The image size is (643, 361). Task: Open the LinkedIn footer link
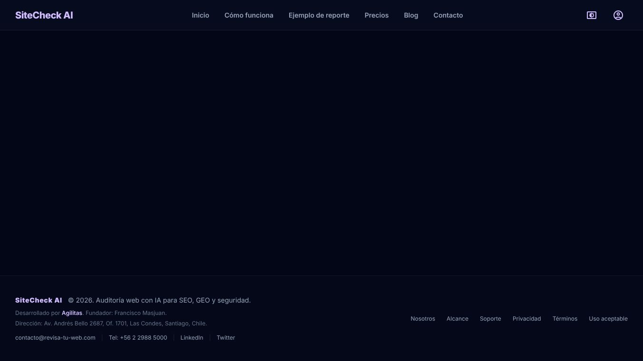point(192,338)
